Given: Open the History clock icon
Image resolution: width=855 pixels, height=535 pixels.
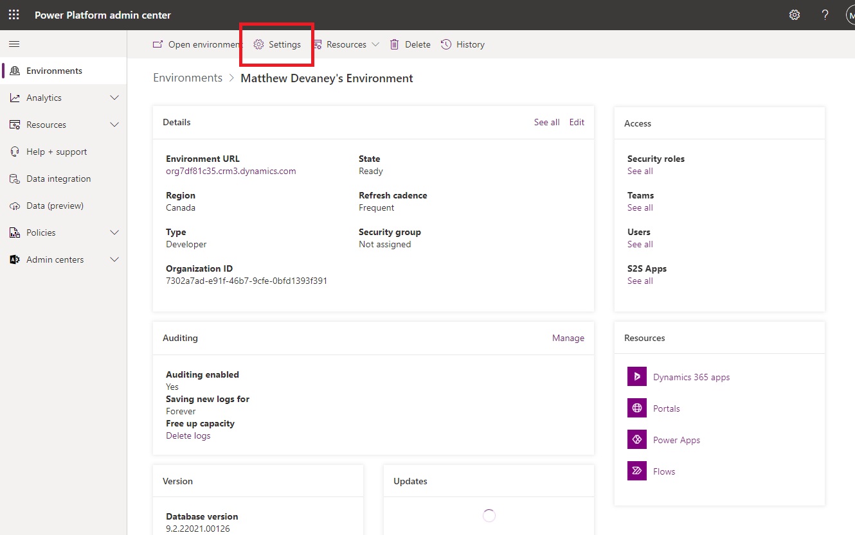Looking at the screenshot, I should coord(446,44).
